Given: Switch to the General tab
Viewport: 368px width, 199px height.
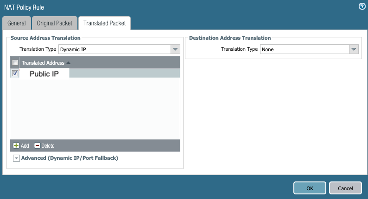Looking at the screenshot, I should pos(17,23).
